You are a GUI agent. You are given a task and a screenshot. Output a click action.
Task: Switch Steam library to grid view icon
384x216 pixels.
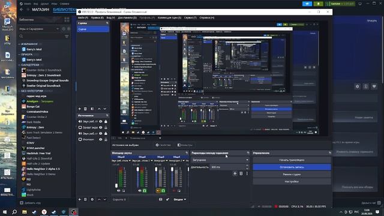[67, 20]
